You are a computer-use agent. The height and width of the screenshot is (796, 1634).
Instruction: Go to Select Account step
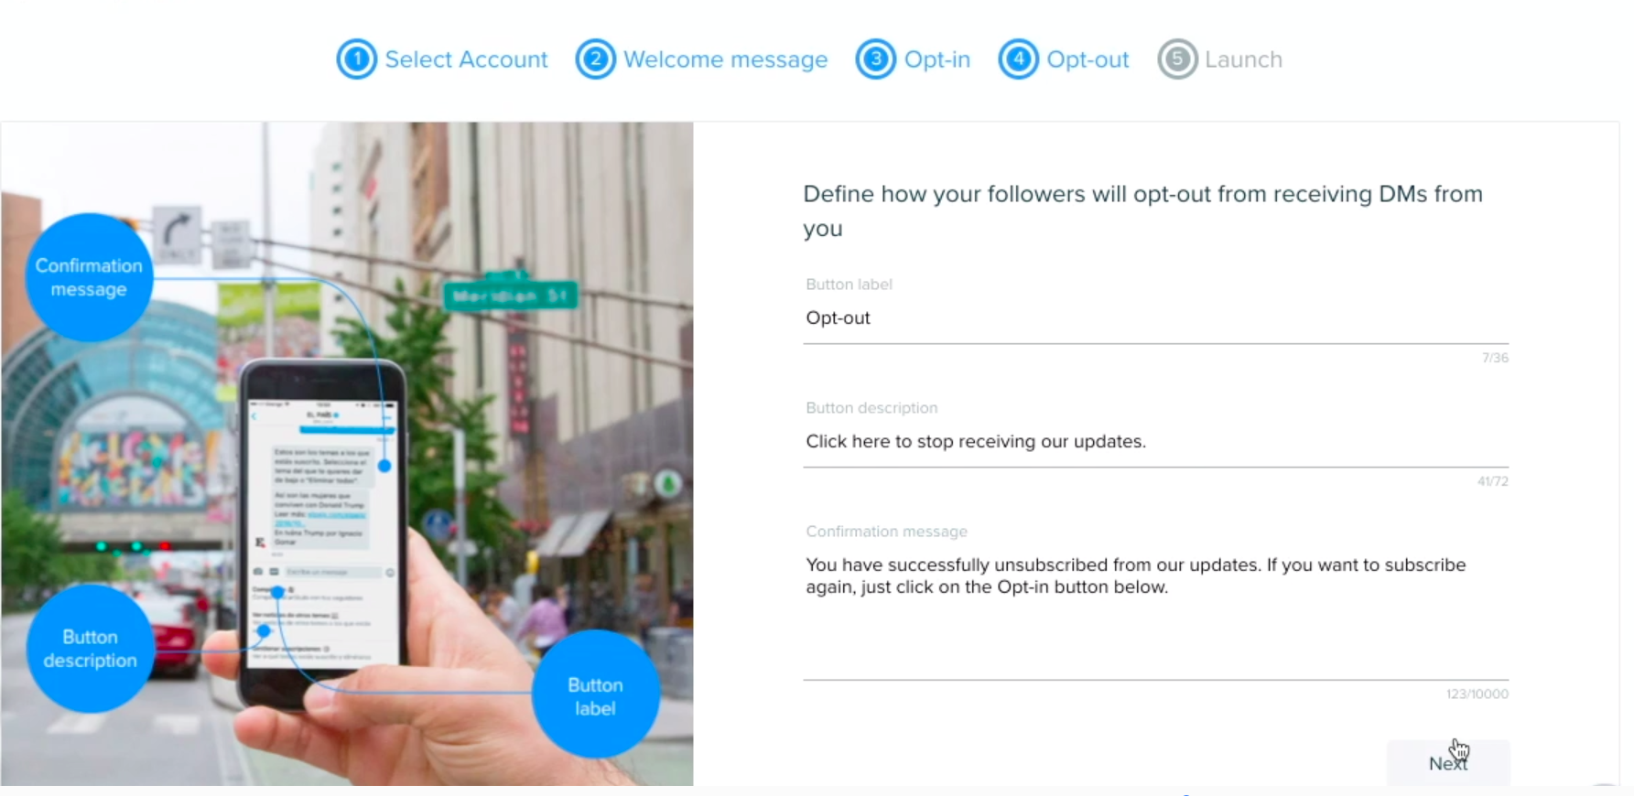(x=466, y=59)
